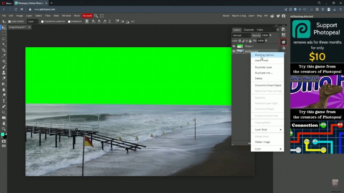Select the Shape 1 layer thumbnail
This screenshot has width=344, height=193.
coord(240,46)
